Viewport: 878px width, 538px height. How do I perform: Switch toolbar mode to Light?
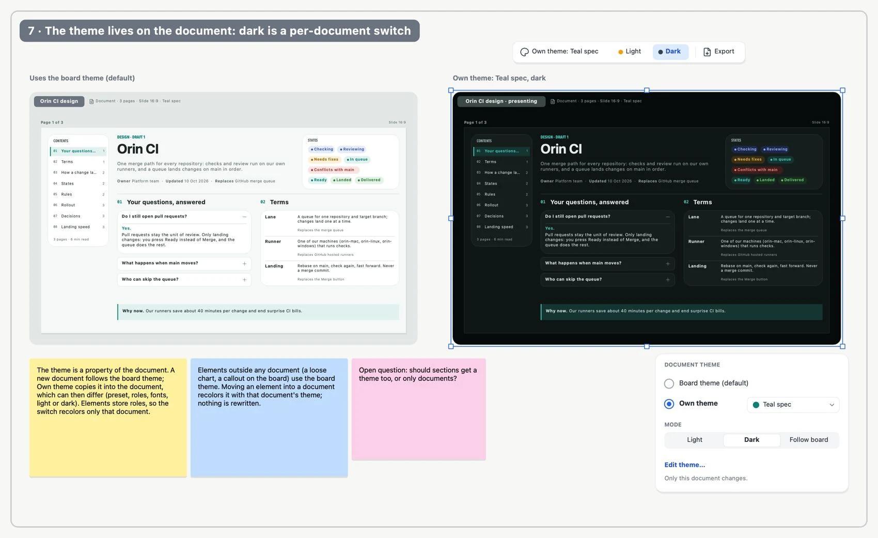[x=629, y=52]
